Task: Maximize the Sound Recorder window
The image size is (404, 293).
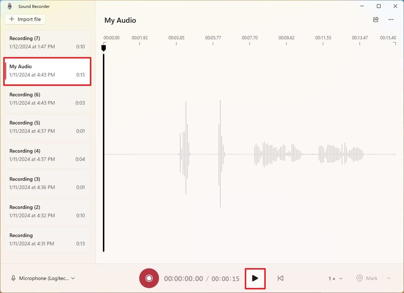Action: coord(378,6)
